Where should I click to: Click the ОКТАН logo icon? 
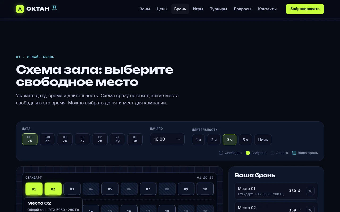(20, 9)
